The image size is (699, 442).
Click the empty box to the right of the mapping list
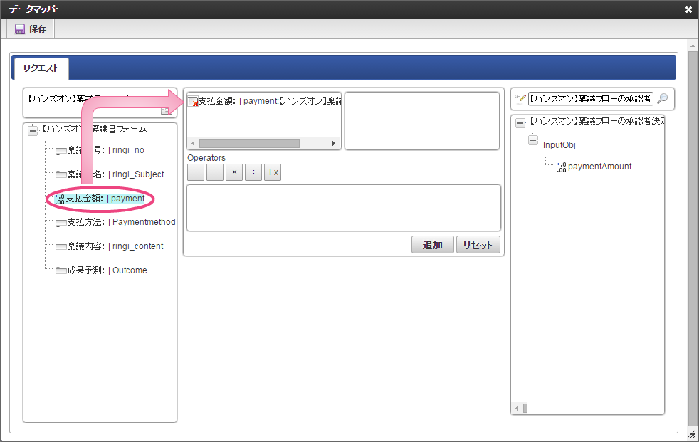422,121
